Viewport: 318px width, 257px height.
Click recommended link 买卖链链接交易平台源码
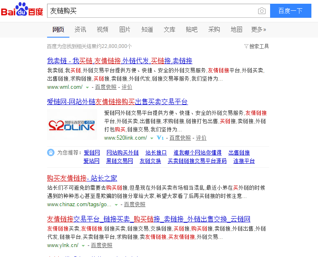pos(197,161)
